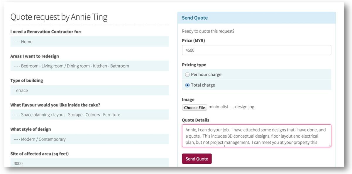Click the Price (MYR) input field
Viewport: 352px width, 174px height.
(256, 50)
